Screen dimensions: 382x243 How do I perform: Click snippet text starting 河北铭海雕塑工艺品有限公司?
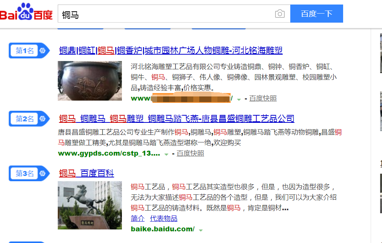(234, 77)
